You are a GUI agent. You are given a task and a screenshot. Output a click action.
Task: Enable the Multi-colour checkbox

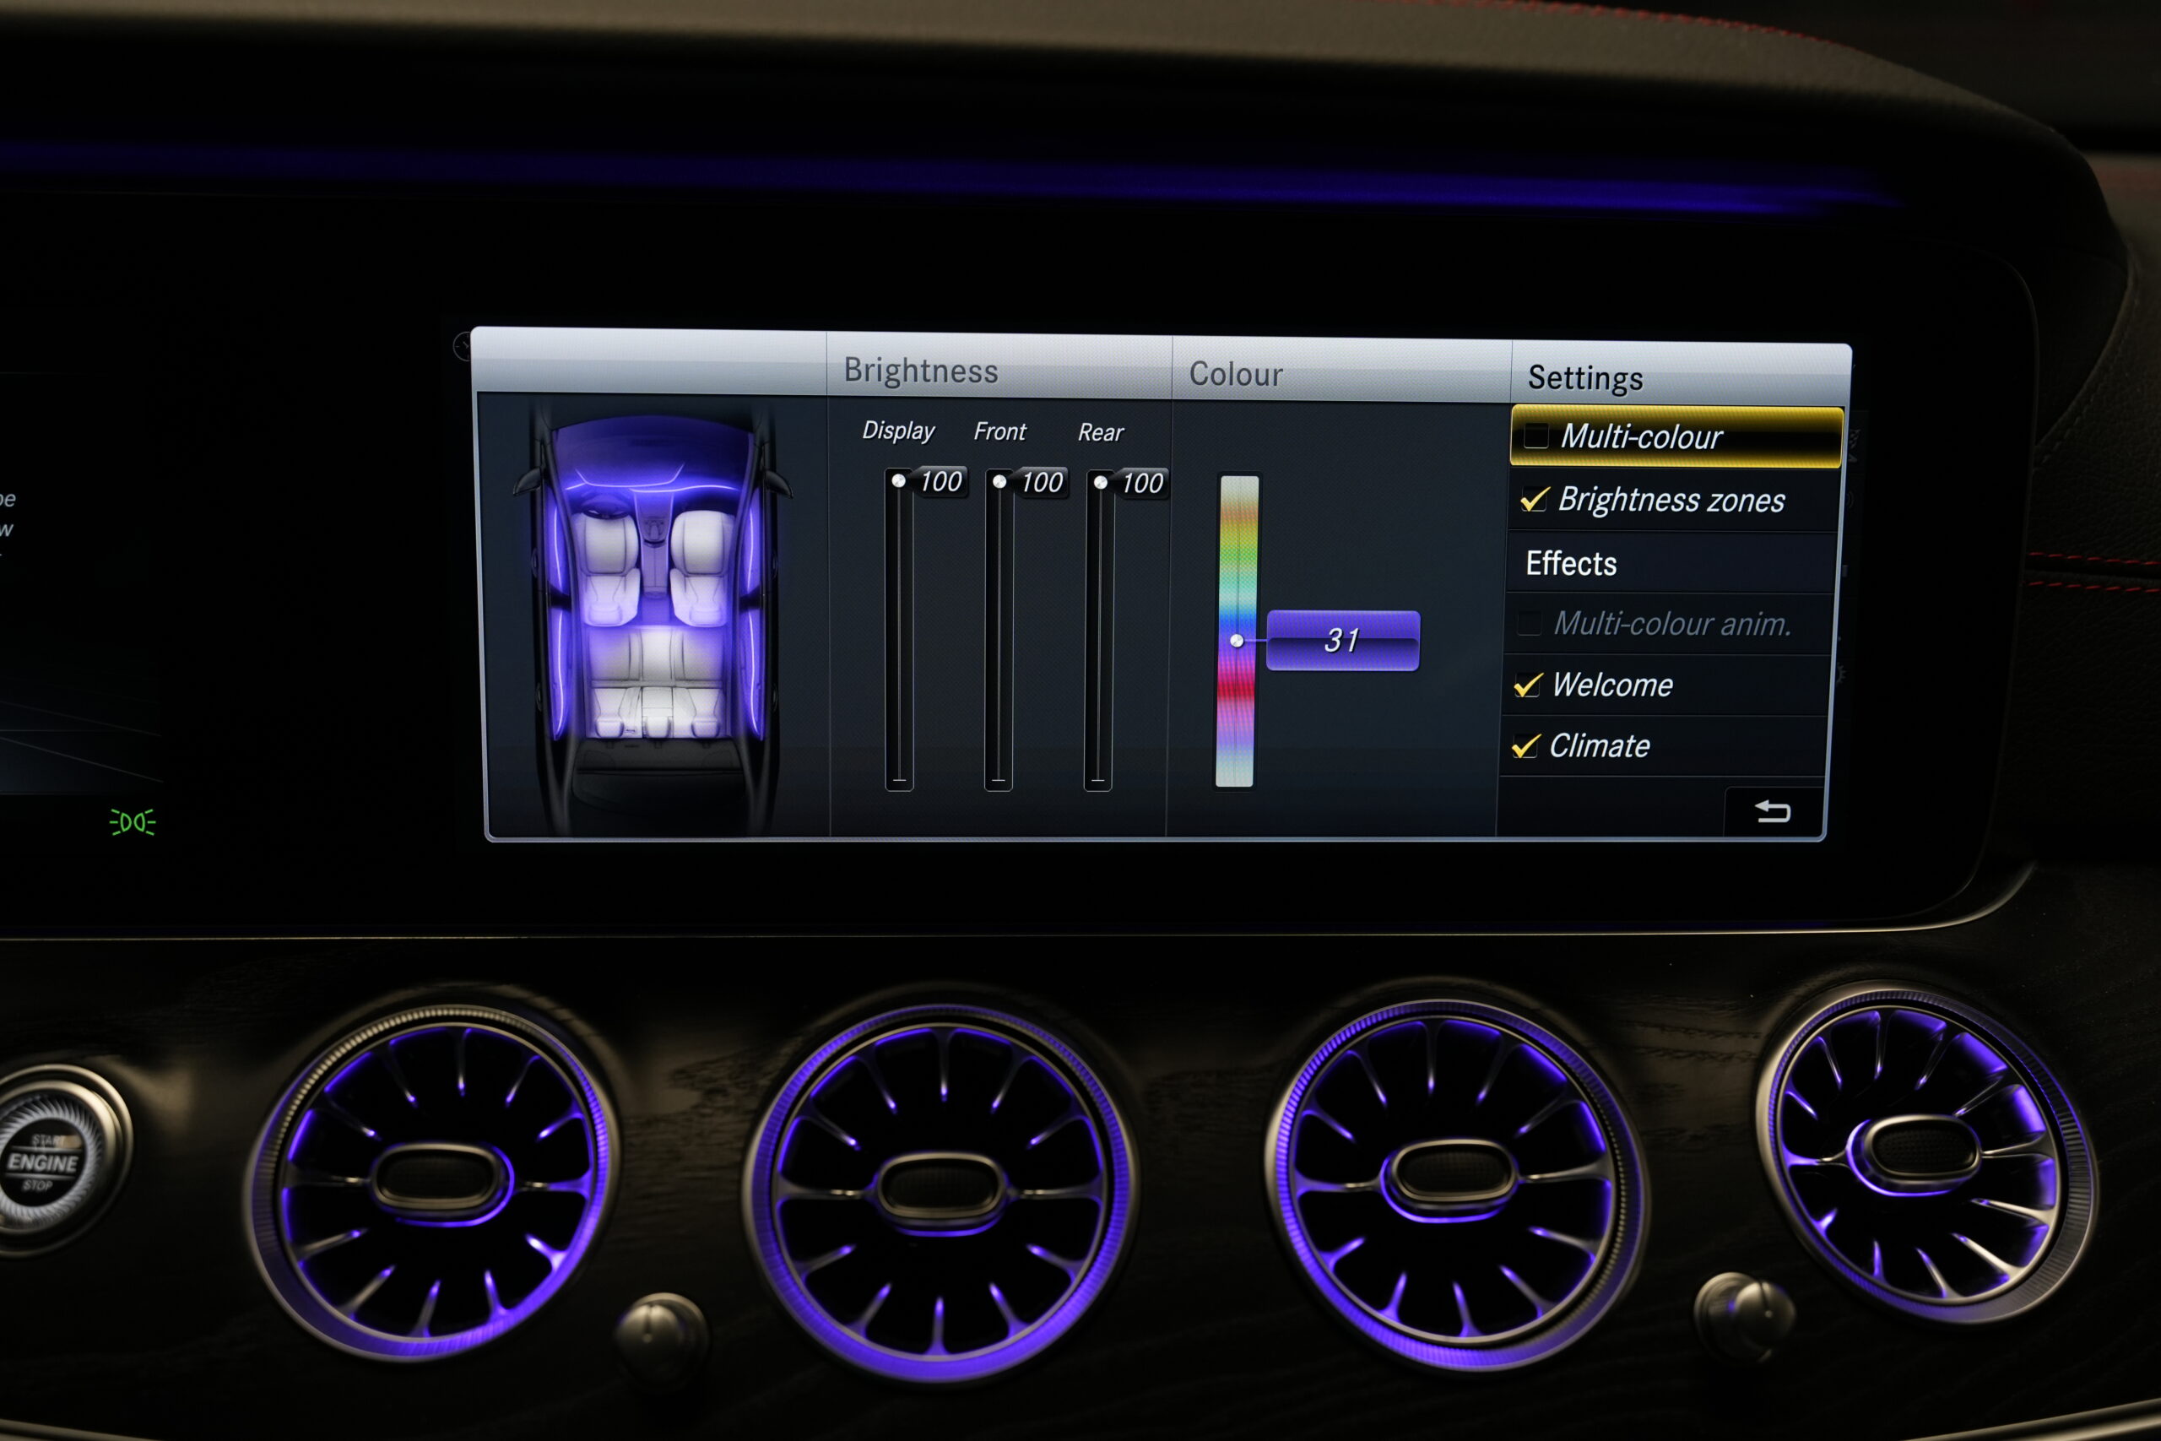pos(1535,436)
